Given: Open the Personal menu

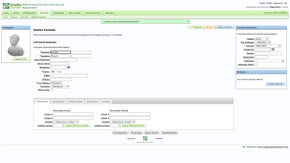Looking at the screenshot, I should click(44, 13).
